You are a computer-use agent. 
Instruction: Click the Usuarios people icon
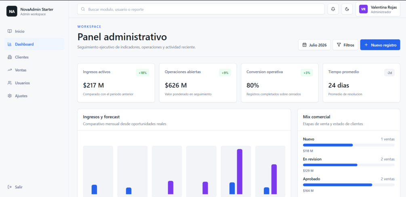tap(10, 83)
